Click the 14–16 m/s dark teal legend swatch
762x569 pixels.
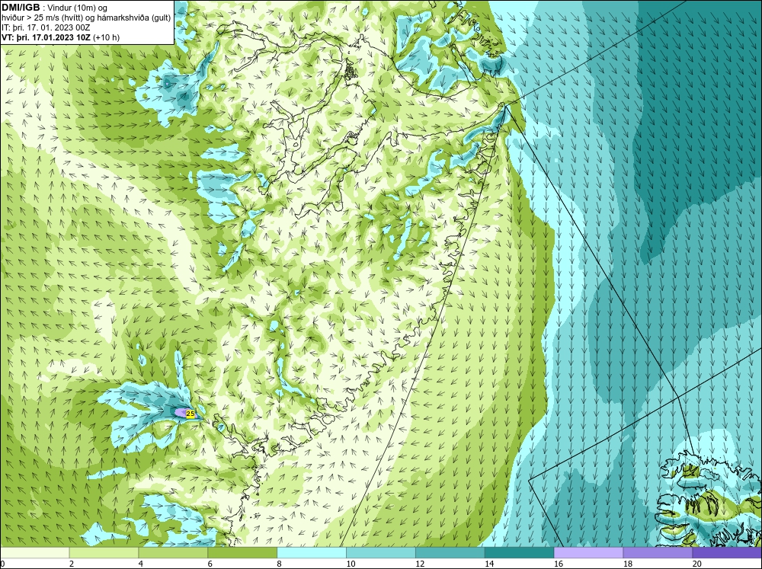tap(519, 552)
